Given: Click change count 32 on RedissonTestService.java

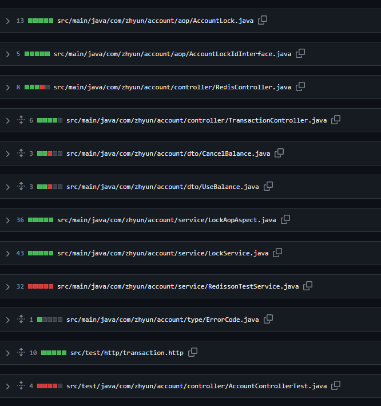Looking at the screenshot, I should [20, 286].
